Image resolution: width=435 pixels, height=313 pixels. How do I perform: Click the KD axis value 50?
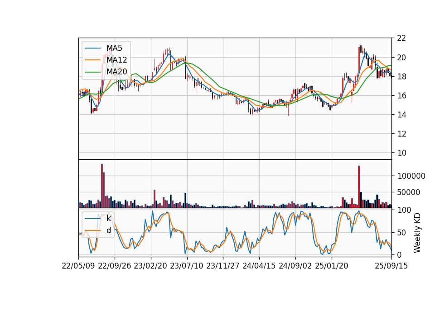401,232
